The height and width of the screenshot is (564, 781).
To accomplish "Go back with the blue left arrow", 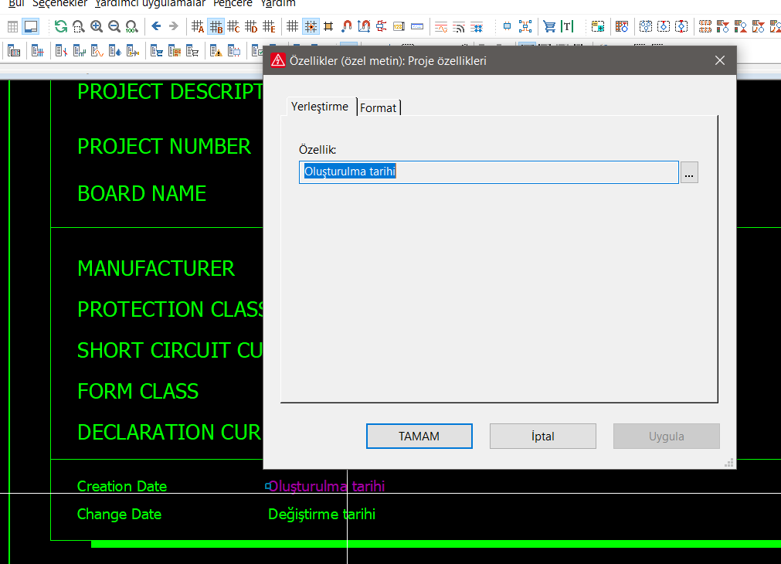I will click(x=156, y=26).
